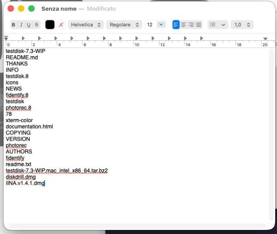Click the testdisk-7.3-WIP.mac_intel_x86_64.tar.bz2 line
Screen dimensions: 277x234
(57, 171)
